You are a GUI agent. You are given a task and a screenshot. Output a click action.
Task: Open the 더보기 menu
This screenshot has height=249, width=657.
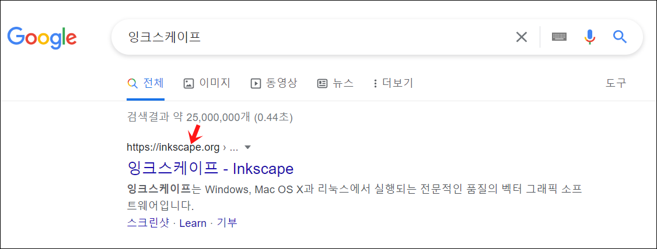pyautogui.click(x=393, y=83)
